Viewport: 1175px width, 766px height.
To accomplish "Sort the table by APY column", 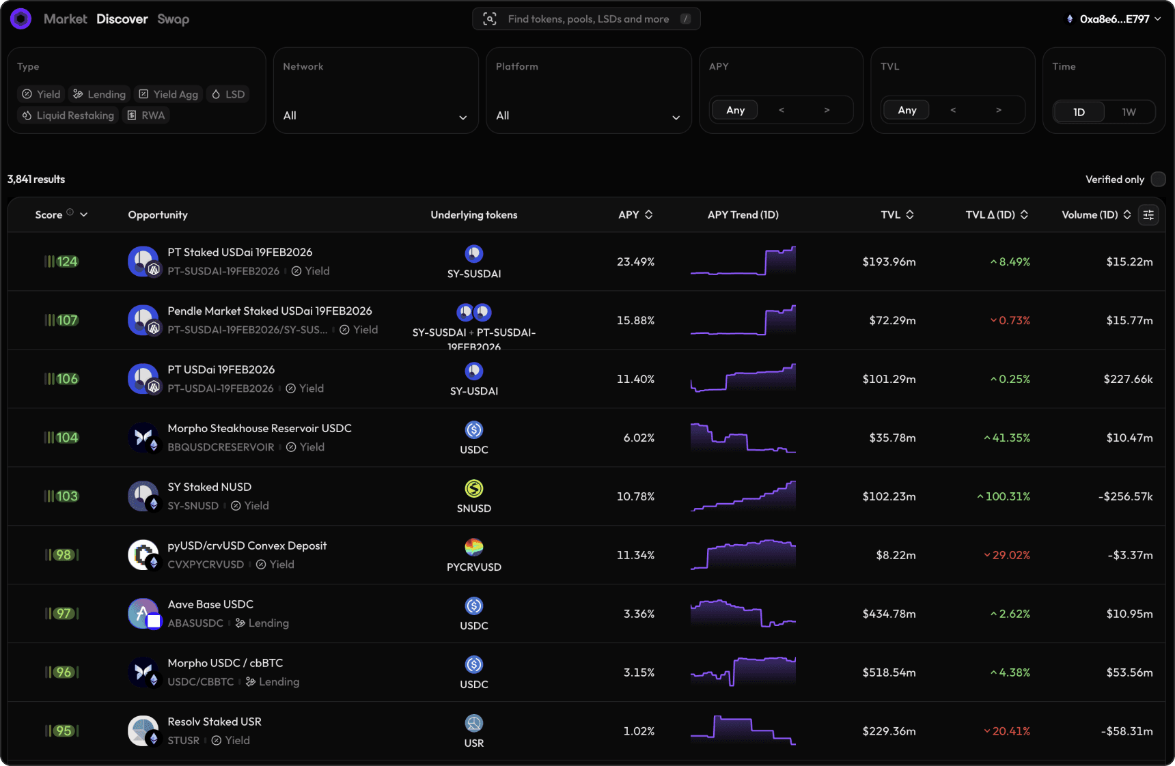I will (x=635, y=215).
